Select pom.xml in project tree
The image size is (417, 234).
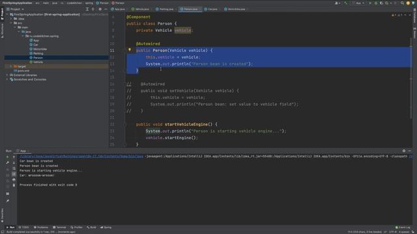coord(23,71)
